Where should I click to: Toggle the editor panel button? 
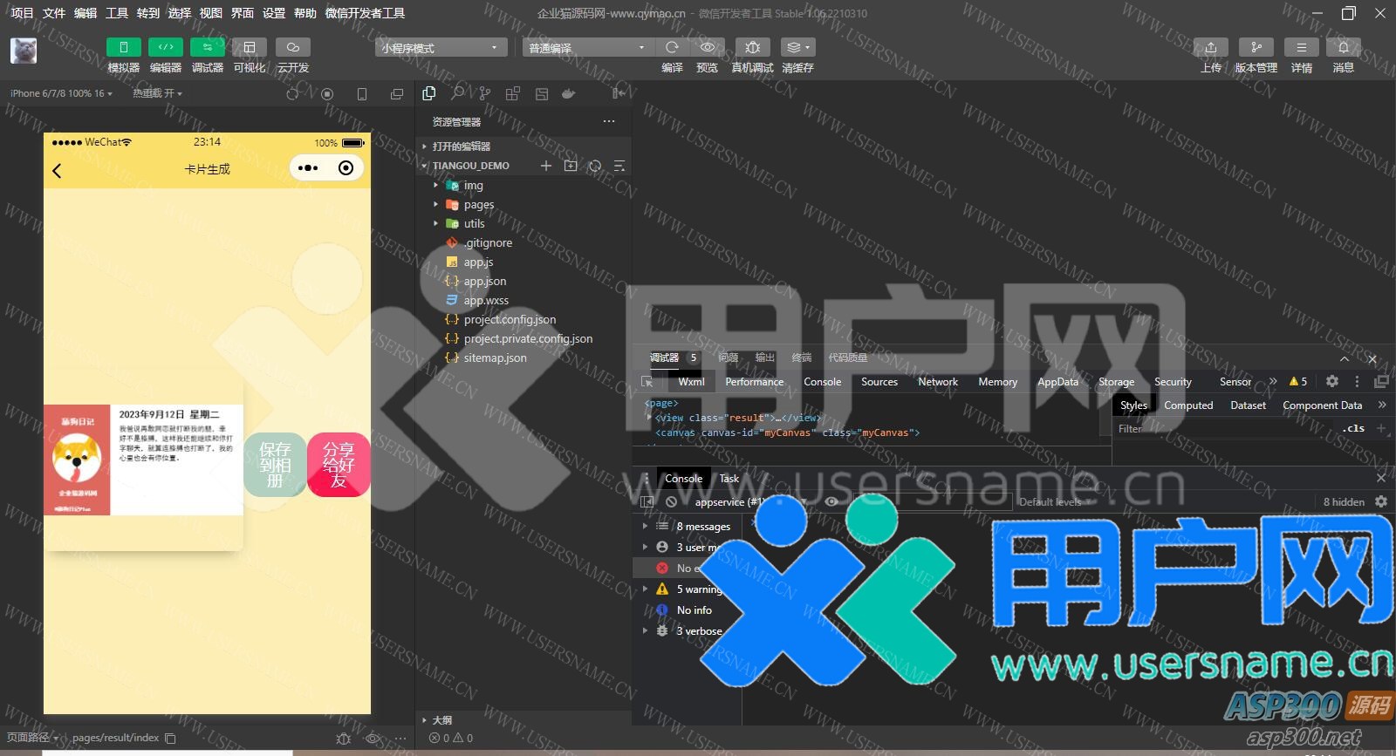166,47
